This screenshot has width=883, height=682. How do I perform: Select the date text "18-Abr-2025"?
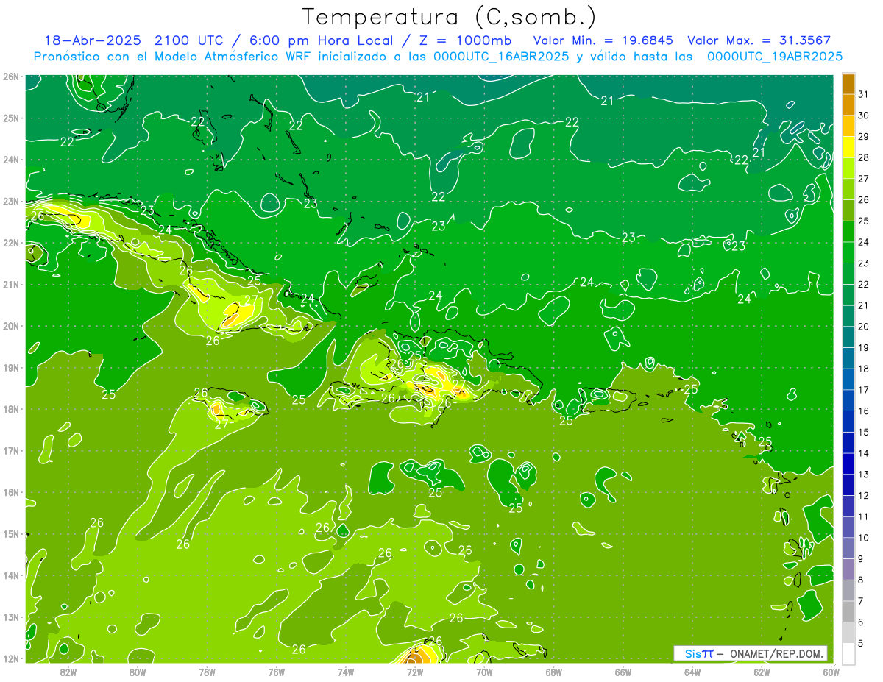point(94,40)
